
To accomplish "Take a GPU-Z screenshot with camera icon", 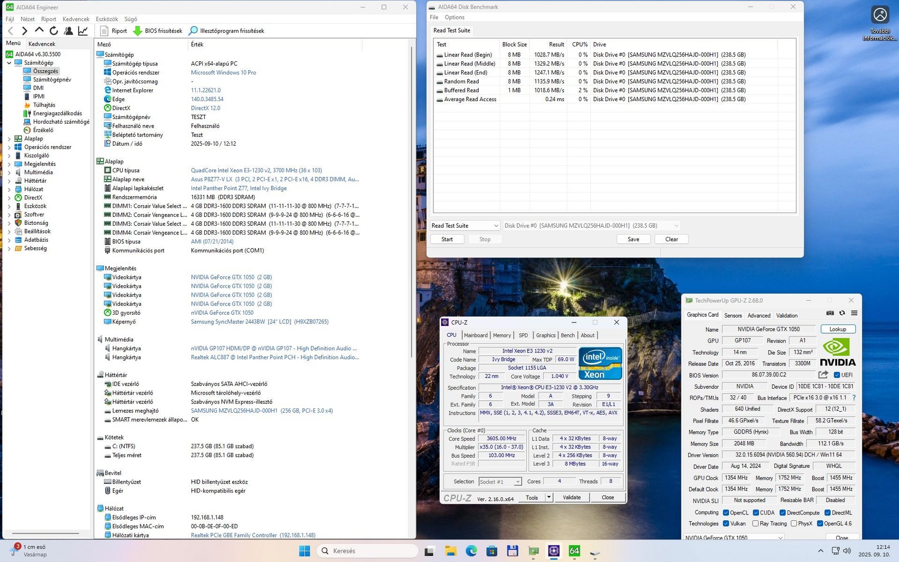I will (830, 313).
